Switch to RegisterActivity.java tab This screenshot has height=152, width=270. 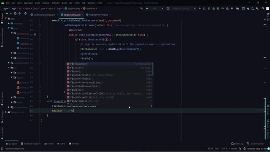(x=98, y=15)
